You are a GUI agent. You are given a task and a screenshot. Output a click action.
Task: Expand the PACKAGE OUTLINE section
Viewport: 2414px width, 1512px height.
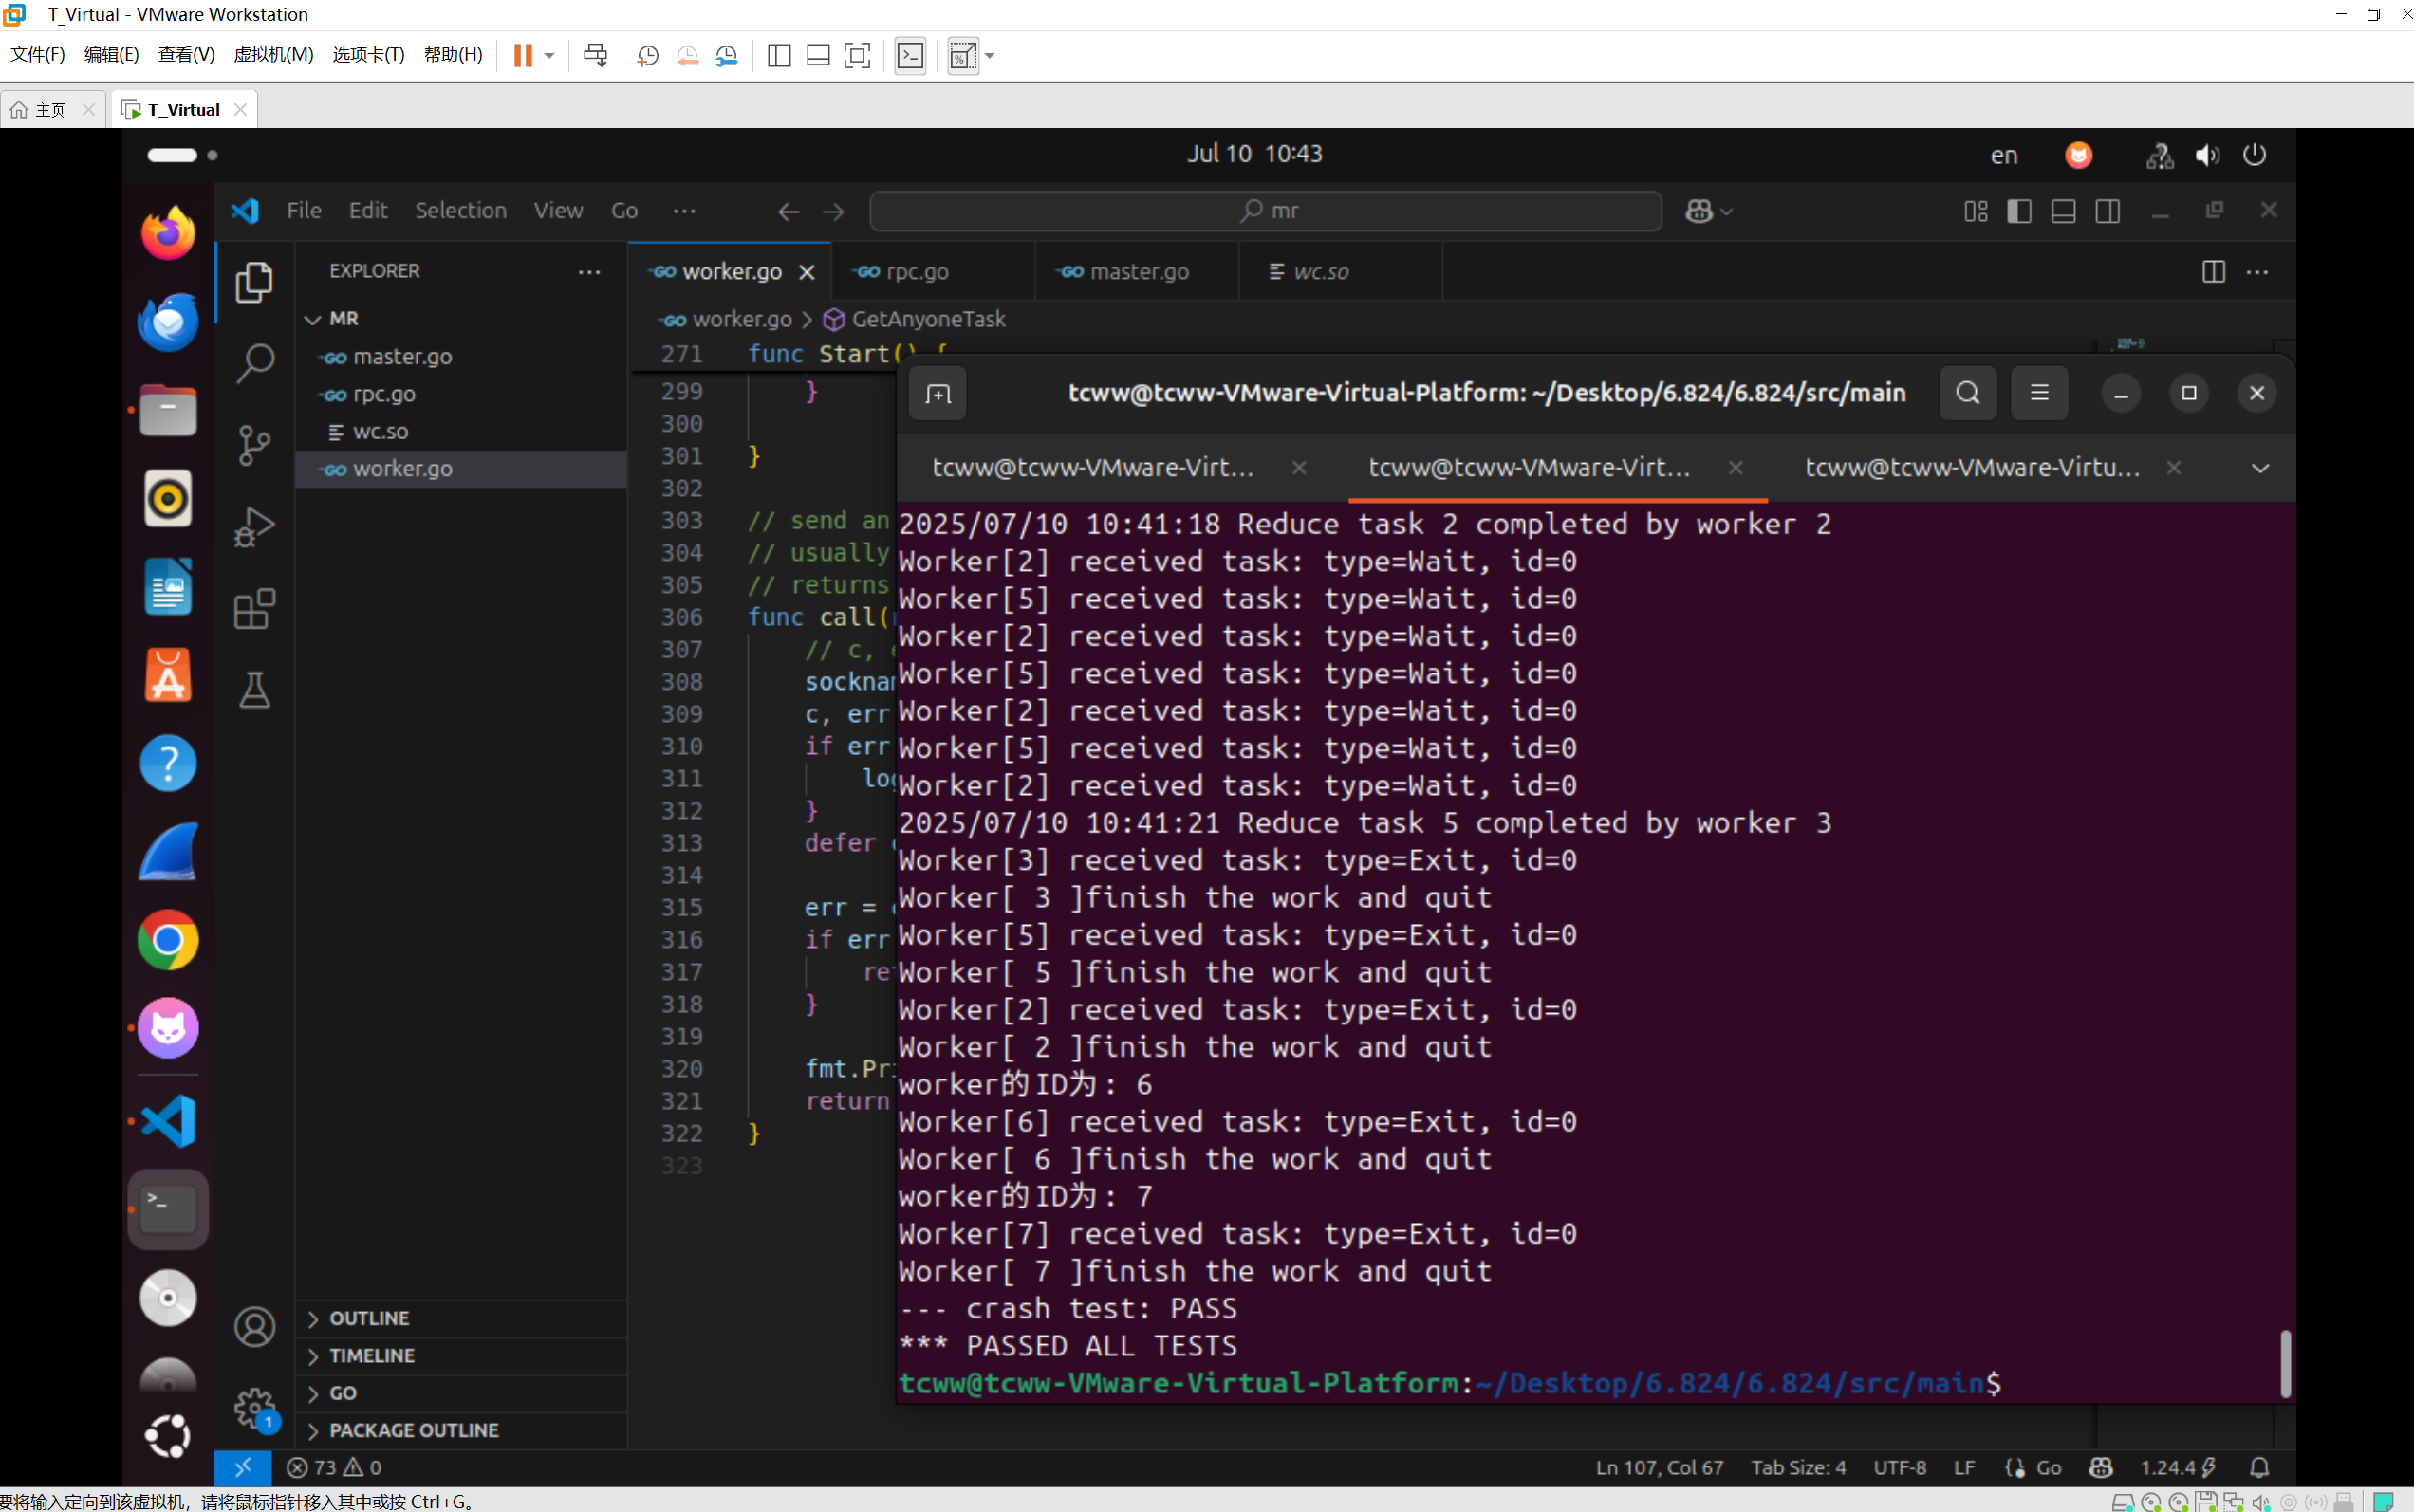(460, 1431)
